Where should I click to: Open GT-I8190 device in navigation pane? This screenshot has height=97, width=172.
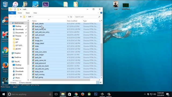click(19, 74)
